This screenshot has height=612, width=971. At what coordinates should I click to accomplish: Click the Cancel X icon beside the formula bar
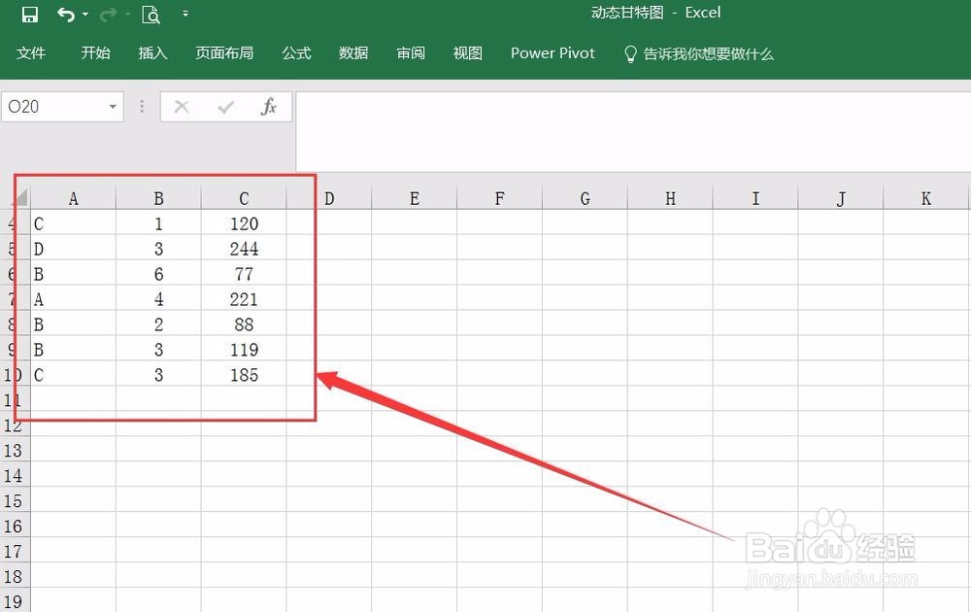coord(181,106)
